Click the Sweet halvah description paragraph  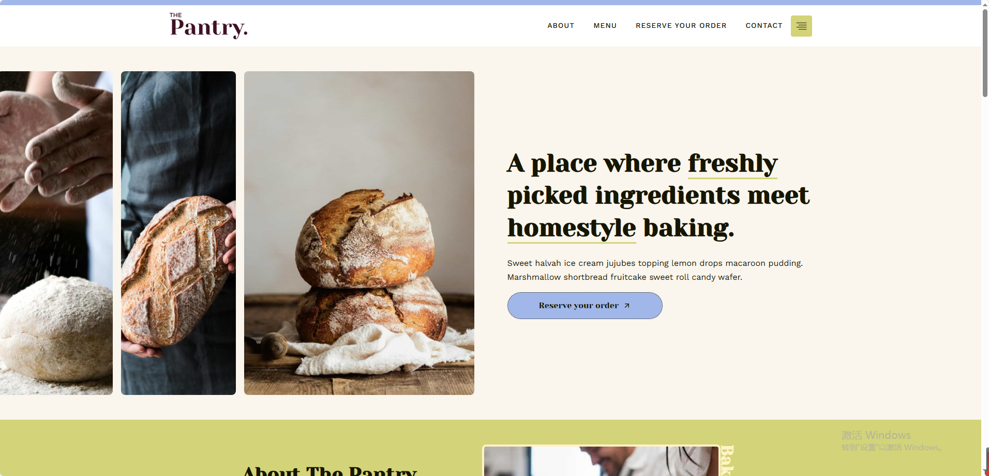(655, 270)
